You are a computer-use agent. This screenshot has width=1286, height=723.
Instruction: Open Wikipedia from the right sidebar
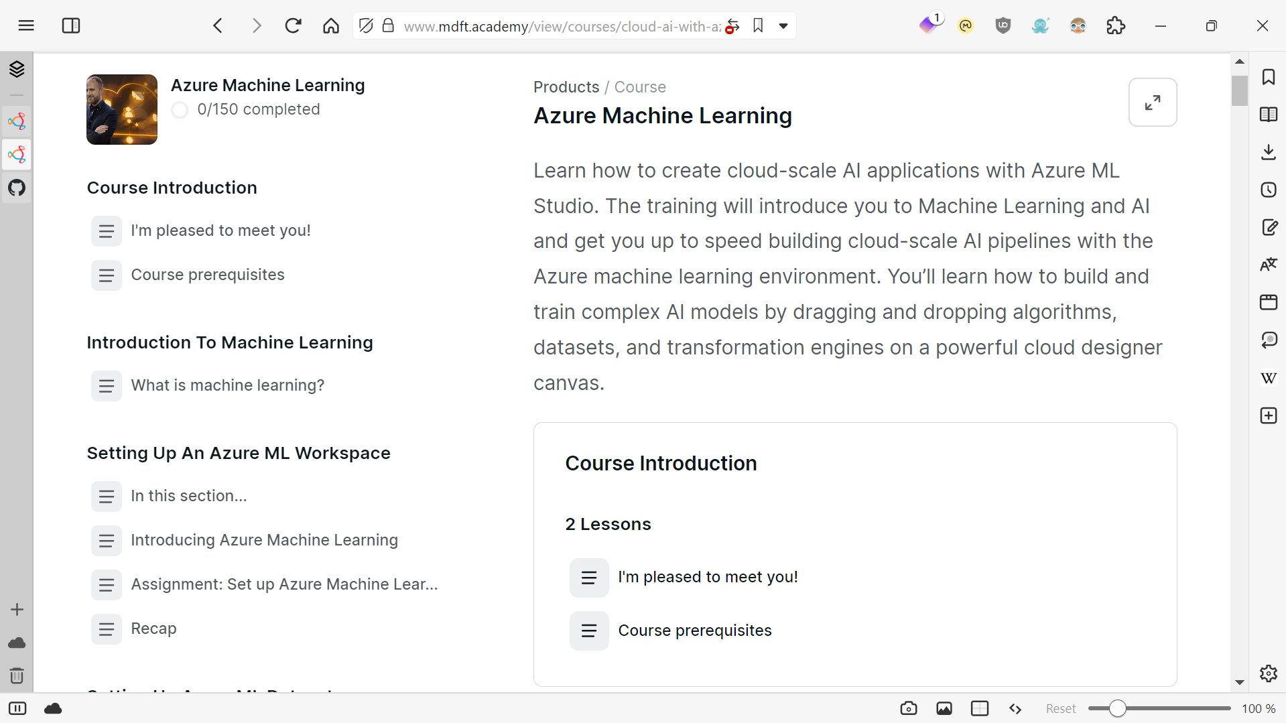(x=1269, y=378)
